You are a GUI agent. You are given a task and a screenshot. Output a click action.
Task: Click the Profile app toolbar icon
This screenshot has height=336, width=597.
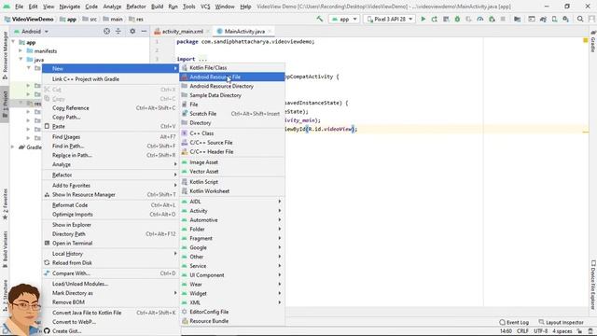pyautogui.click(x=480, y=19)
